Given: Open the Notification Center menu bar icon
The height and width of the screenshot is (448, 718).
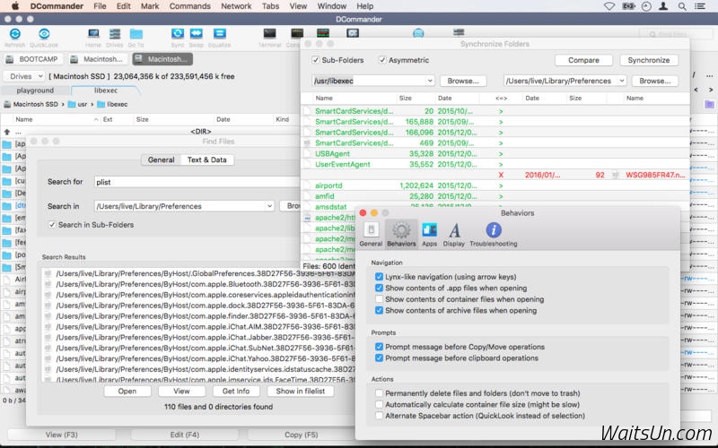Looking at the screenshot, I should coord(700,6).
